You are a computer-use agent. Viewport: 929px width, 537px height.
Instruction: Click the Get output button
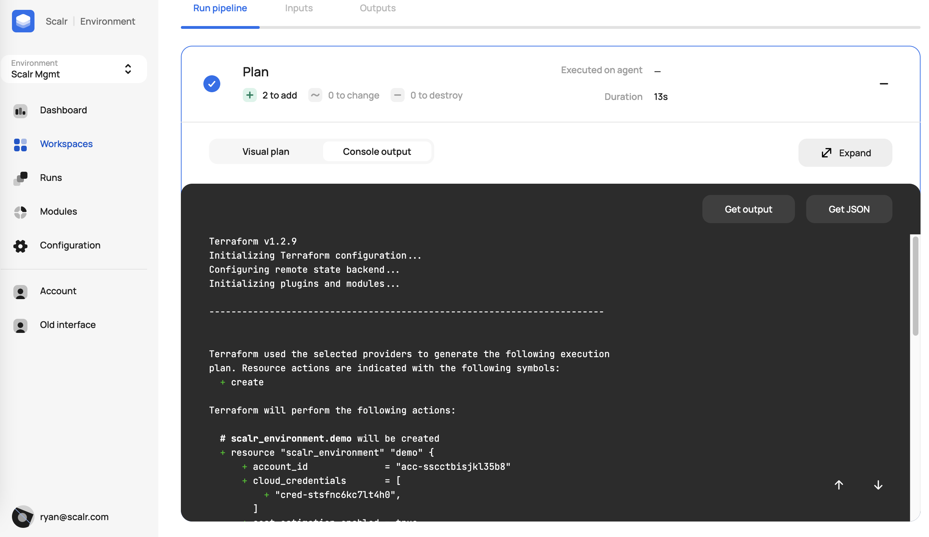click(748, 209)
